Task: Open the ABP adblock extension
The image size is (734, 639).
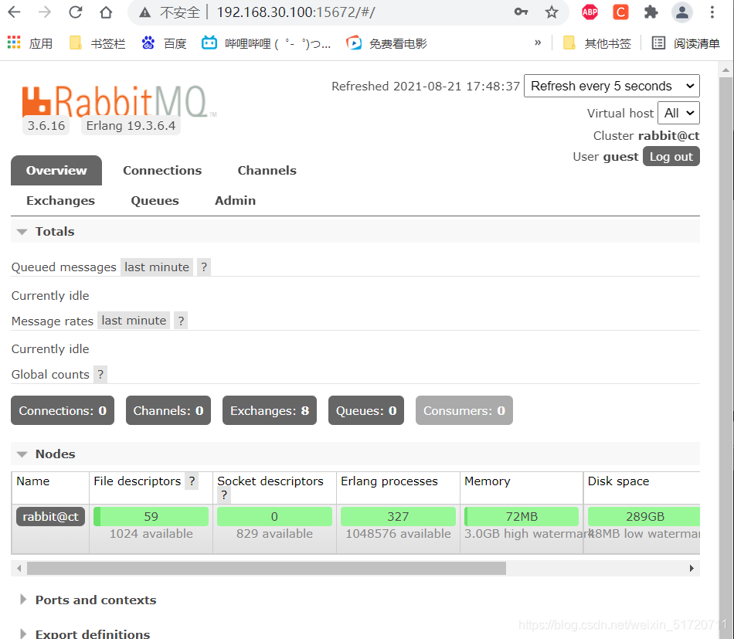Action: [x=590, y=12]
